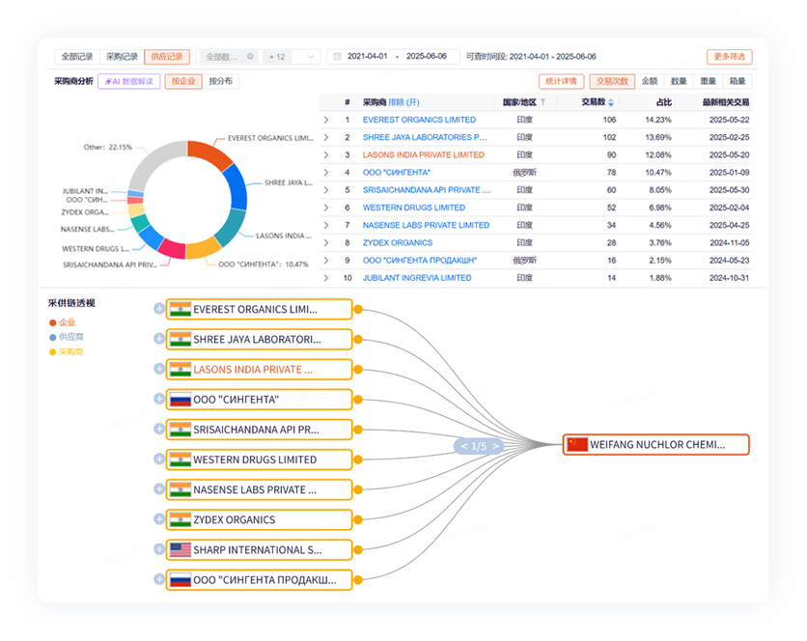Toggle the 企业 legend item in supply chain view
Image resolution: width=807 pixels, height=641 pixels.
point(62,322)
